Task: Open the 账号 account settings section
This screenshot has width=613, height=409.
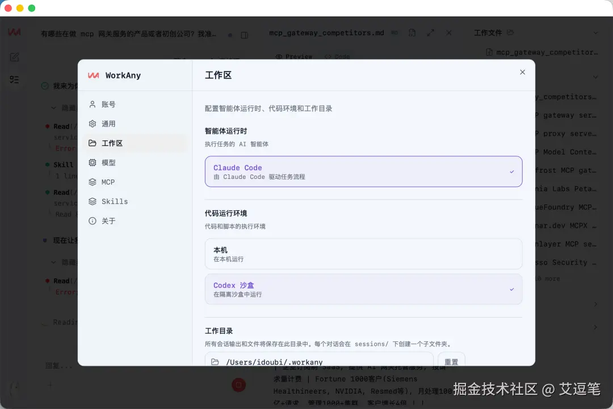Action: pos(134,104)
